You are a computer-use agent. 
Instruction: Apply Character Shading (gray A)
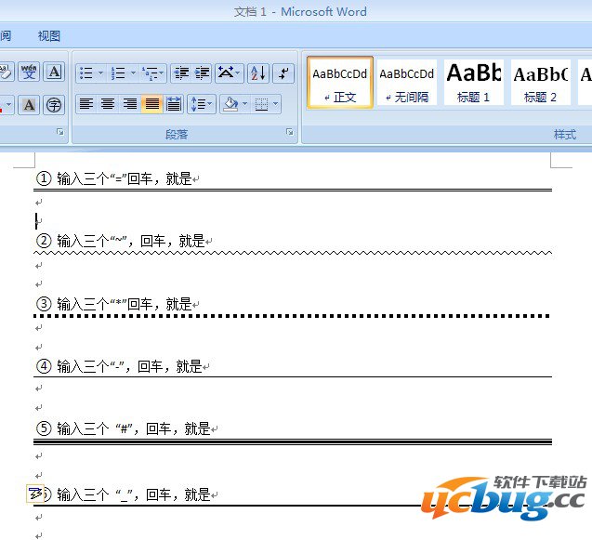coord(29,105)
